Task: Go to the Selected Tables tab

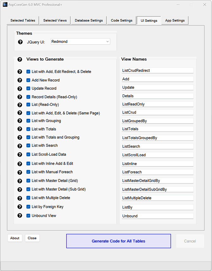Action: pyautogui.click(x=23, y=20)
